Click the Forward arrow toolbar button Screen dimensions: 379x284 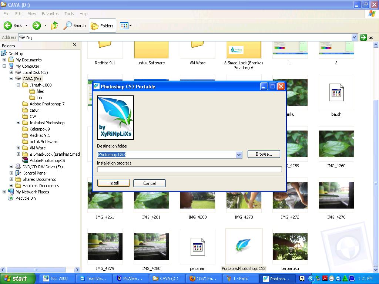37,26
